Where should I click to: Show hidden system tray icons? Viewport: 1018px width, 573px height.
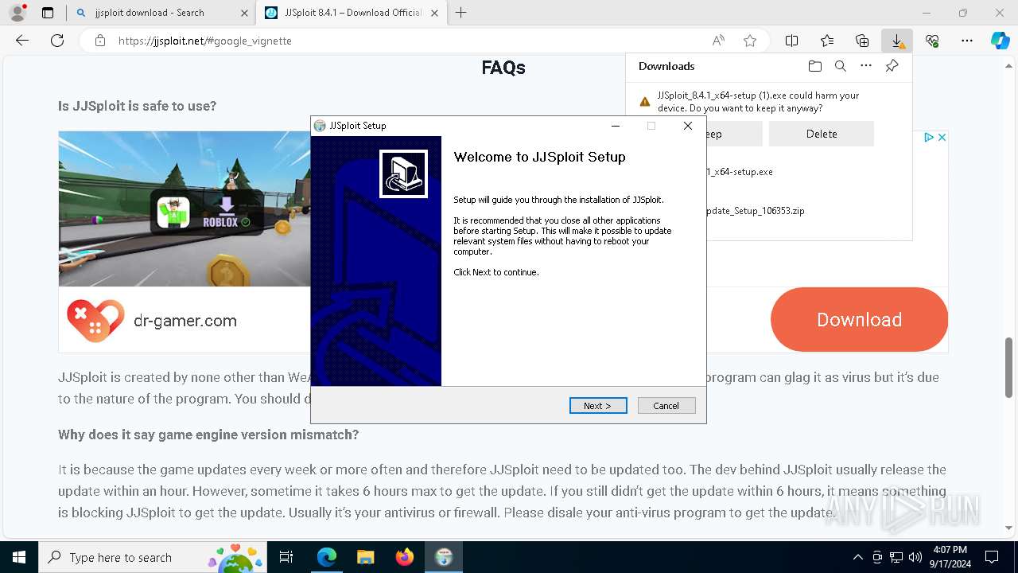[x=857, y=557]
